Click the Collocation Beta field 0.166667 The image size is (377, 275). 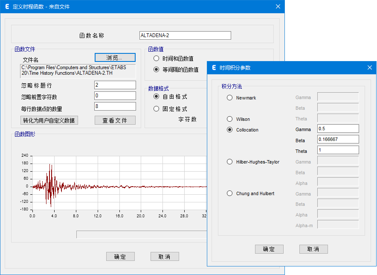tap(338, 140)
